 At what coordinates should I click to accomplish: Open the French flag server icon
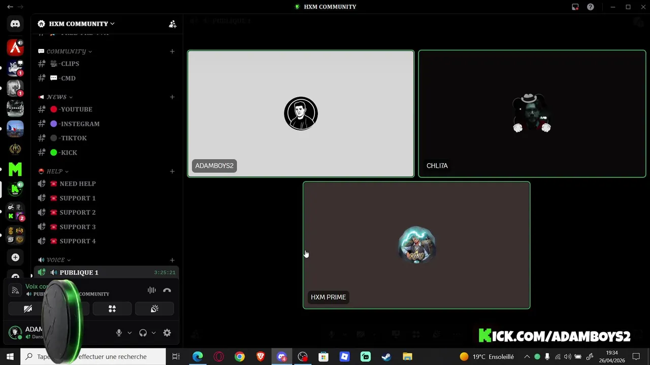15,129
